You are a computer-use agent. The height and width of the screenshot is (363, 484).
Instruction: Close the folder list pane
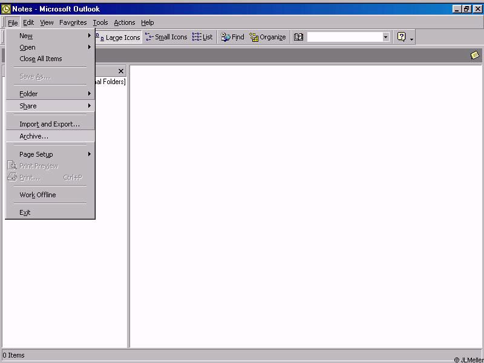[x=121, y=71]
